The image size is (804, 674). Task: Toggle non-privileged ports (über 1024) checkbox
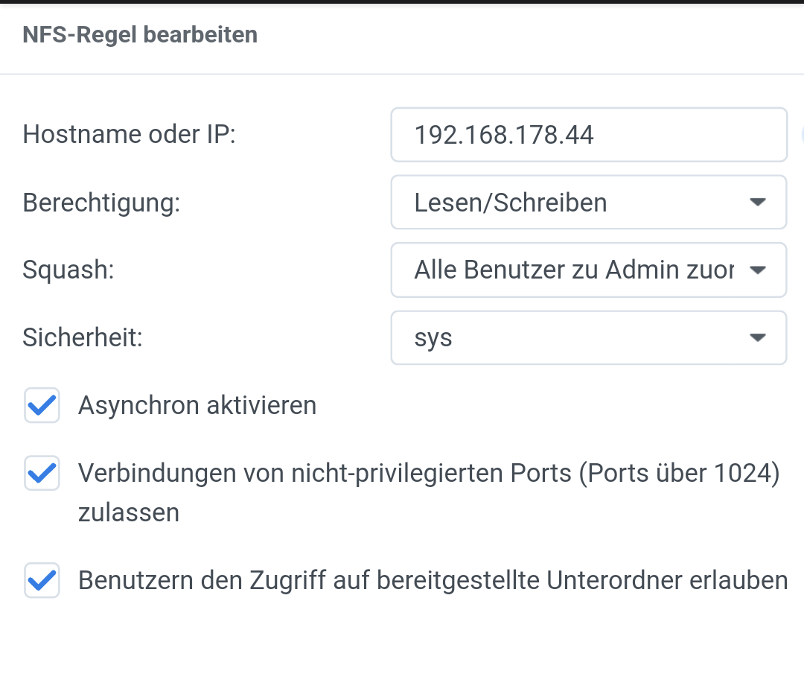(x=42, y=473)
